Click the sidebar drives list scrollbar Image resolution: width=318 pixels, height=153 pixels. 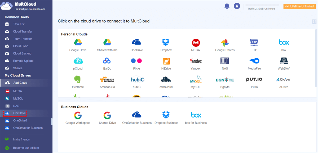(52, 121)
